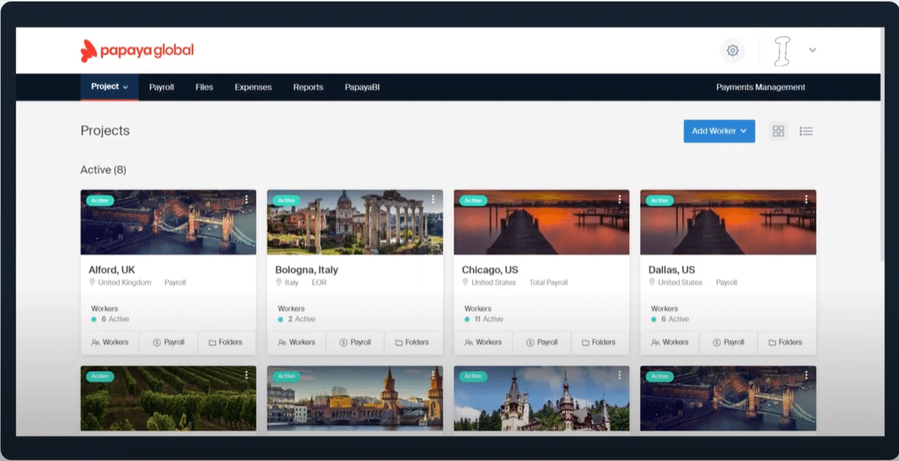Open the Bologna, Italy project title
The height and width of the screenshot is (461, 899).
[307, 270]
